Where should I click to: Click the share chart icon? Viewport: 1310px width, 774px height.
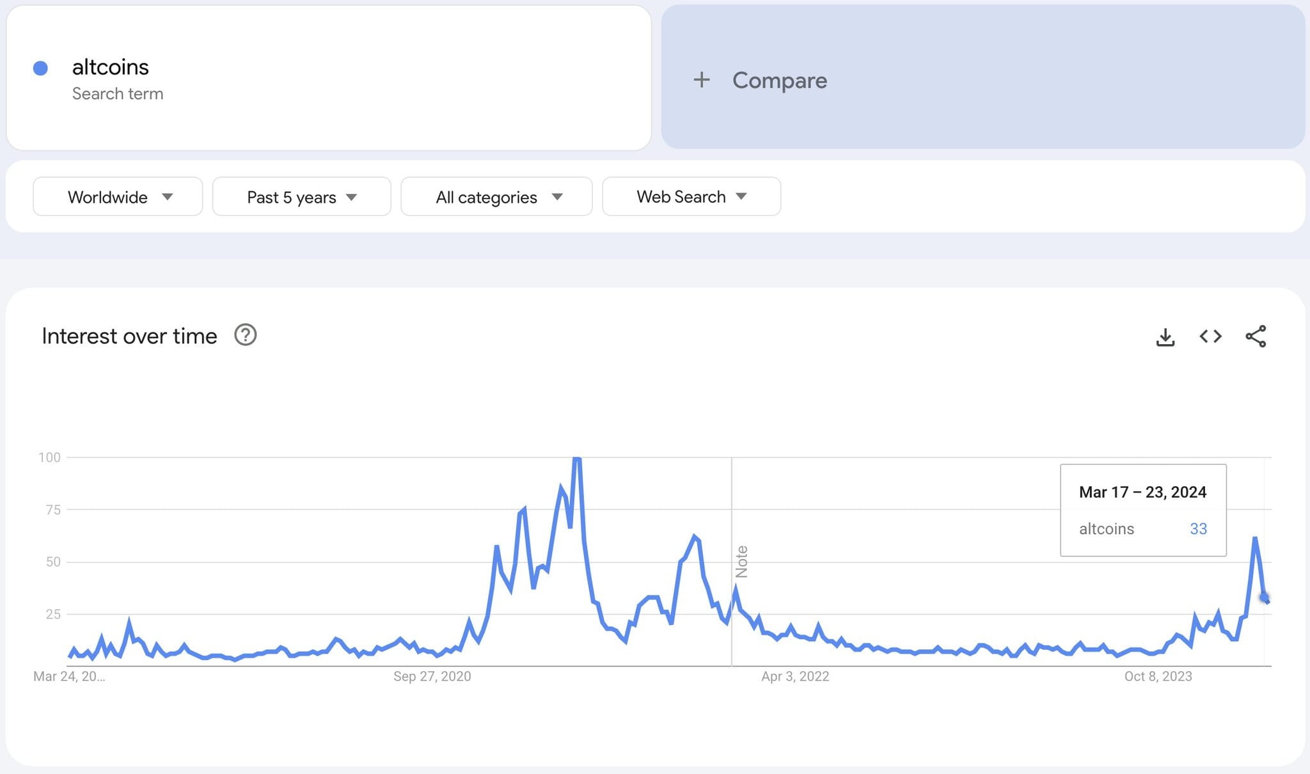(x=1256, y=336)
